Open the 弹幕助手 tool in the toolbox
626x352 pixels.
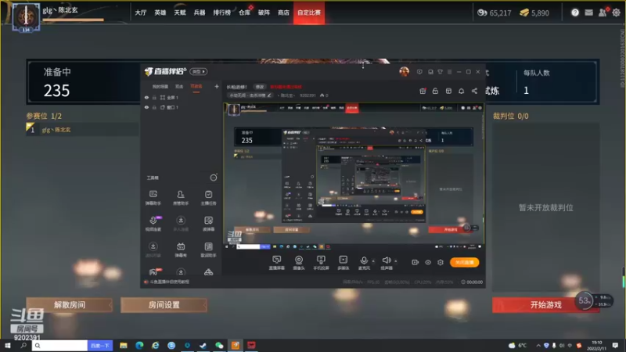tap(153, 197)
